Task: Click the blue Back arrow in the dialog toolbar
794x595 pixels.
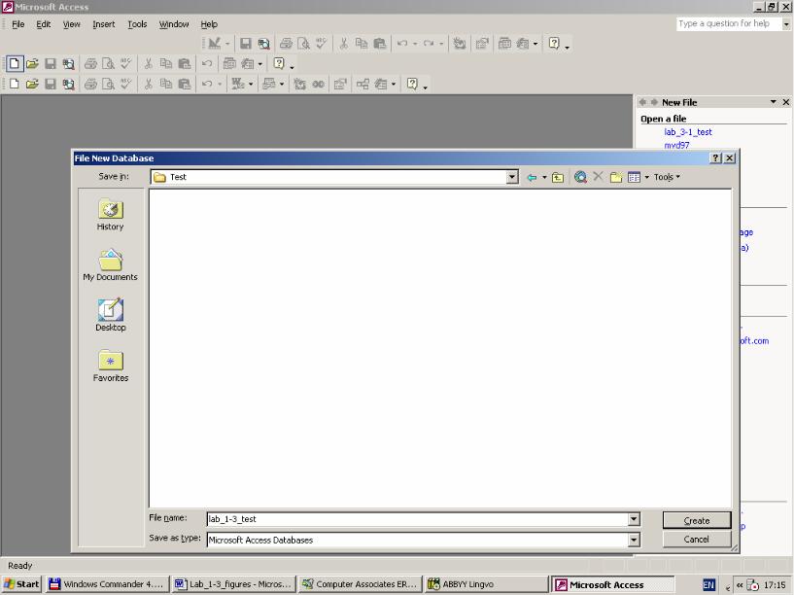Action: 532,177
